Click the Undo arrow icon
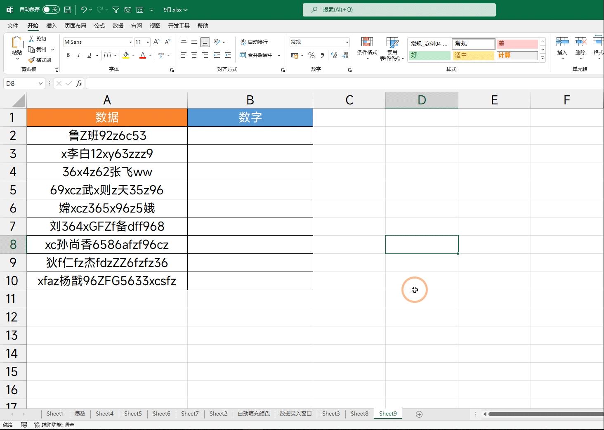 (84, 9)
